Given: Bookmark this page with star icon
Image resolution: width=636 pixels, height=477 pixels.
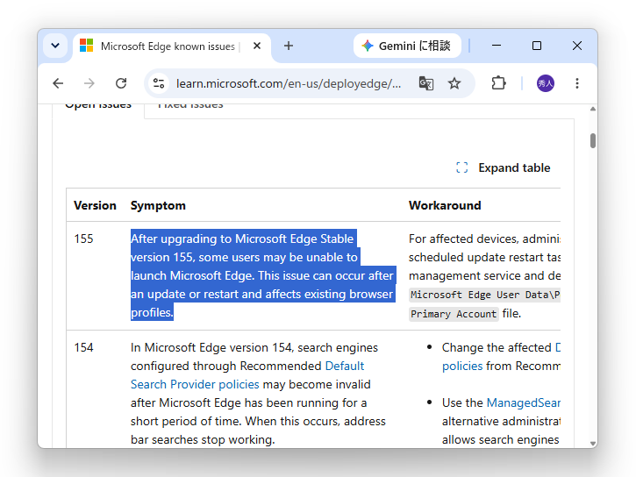Looking at the screenshot, I should (454, 83).
